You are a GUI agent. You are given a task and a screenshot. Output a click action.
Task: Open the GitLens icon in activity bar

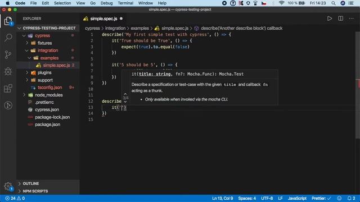point(8,105)
